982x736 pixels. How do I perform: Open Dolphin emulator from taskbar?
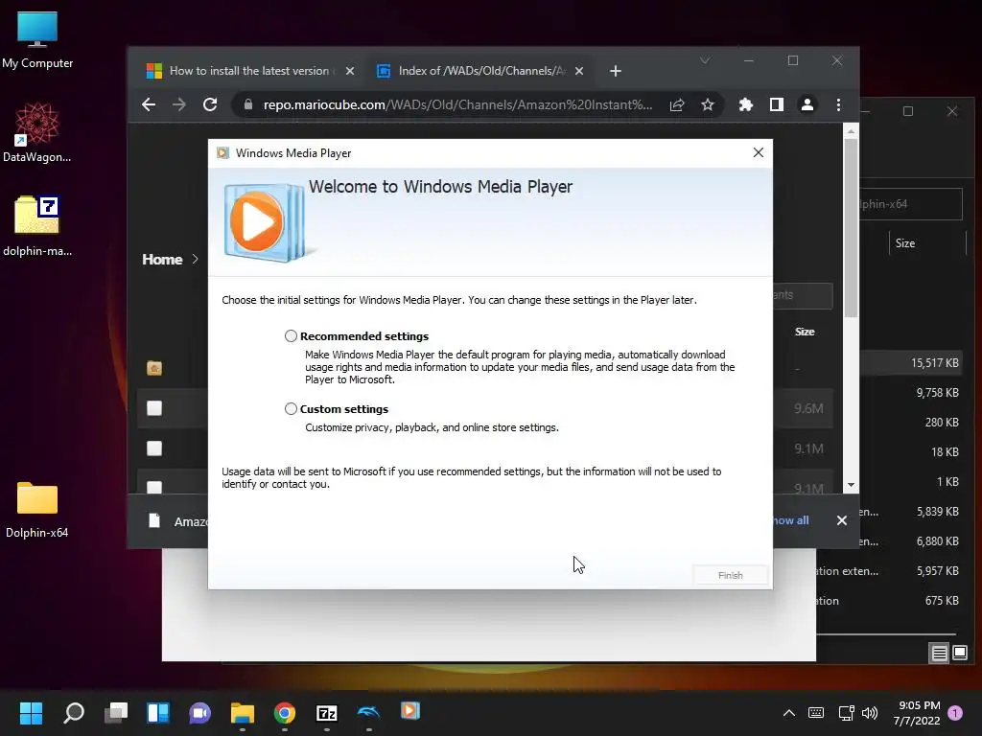coord(369,712)
